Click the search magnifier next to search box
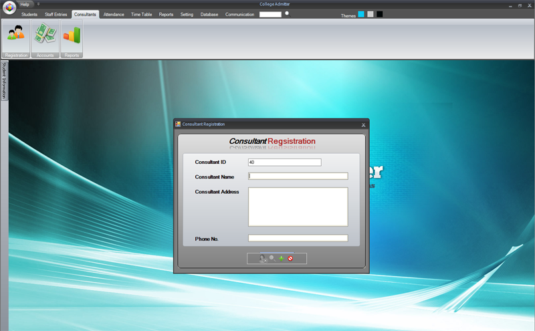Image resolution: width=535 pixels, height=331 pixels. coord(288,14)
